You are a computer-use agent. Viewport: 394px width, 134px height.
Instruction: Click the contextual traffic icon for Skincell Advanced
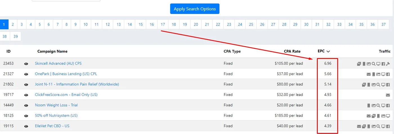(x=359, y=64)
